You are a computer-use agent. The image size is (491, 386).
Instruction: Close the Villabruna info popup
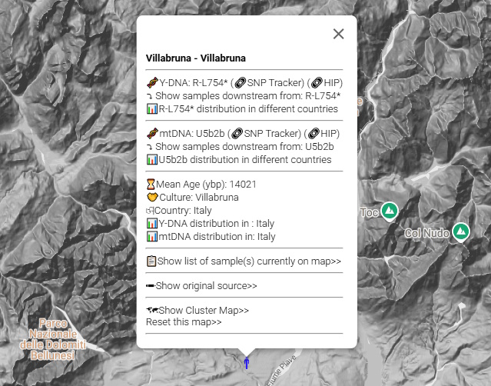click(x=338, y=34)
